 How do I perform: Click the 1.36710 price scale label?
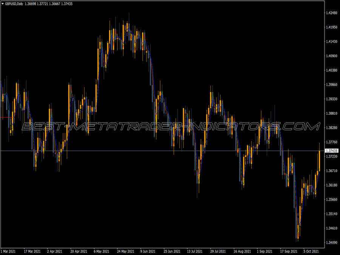(x=332, y=171)
